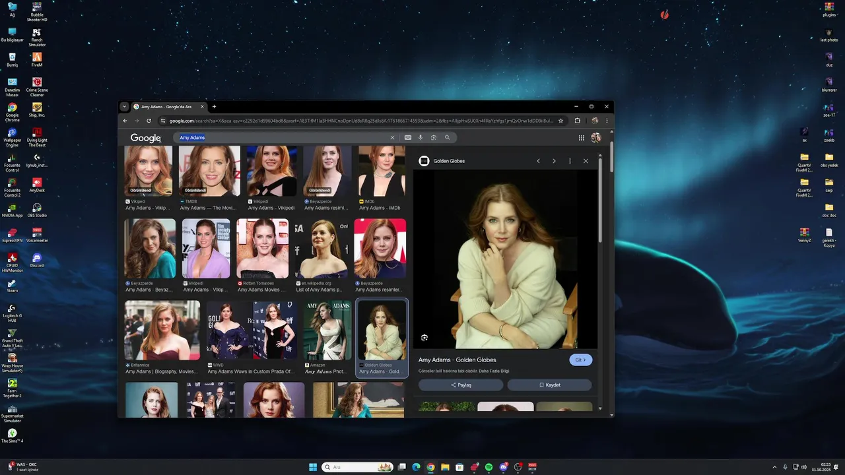The width and height of the screenshot is (845, 475).
Task: Click the Lens icon on preview image
Action: [424, 338]
